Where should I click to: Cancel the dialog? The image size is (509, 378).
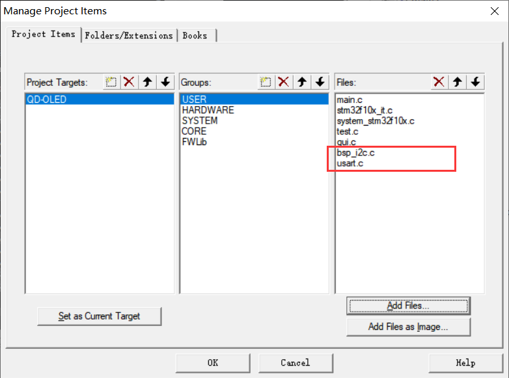[x=296, y=363]
